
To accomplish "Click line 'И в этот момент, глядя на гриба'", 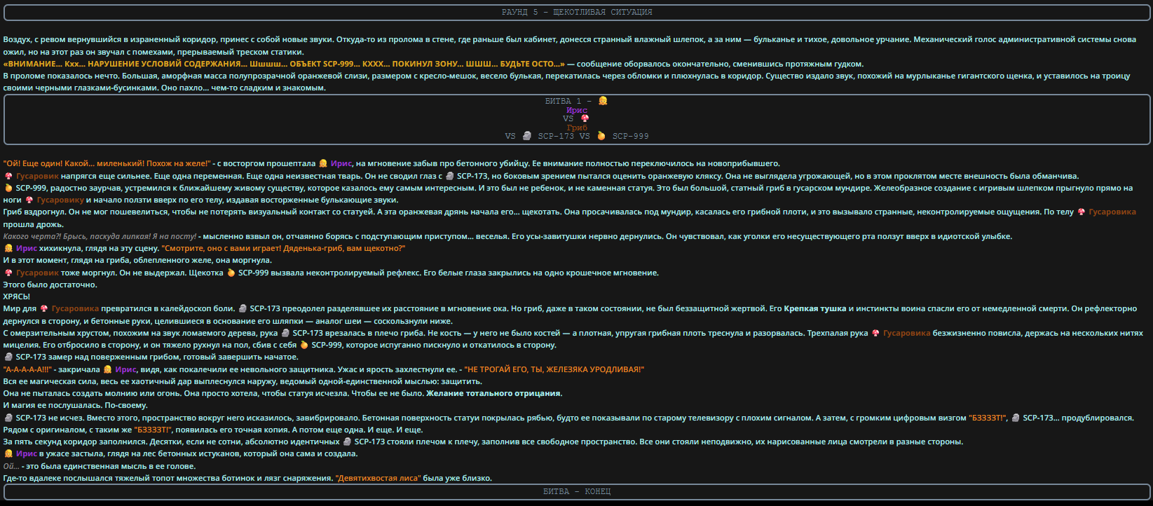I will pos(137,260).
